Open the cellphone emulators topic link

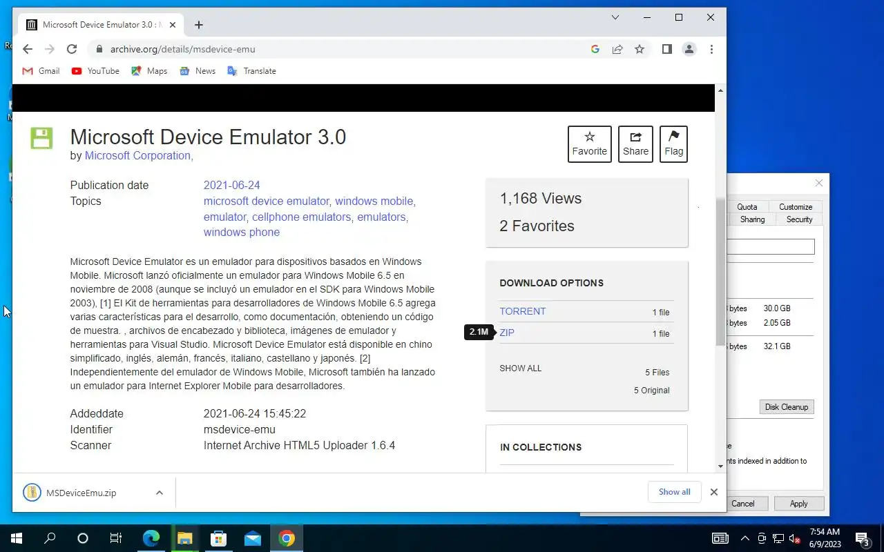pyautogui.click(x=301, y=217)
